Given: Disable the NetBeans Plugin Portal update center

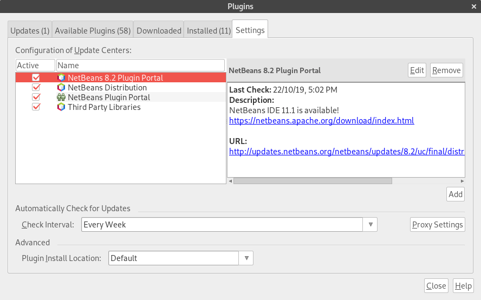Looking at the screenshot, I should click(x=36, y=97).
